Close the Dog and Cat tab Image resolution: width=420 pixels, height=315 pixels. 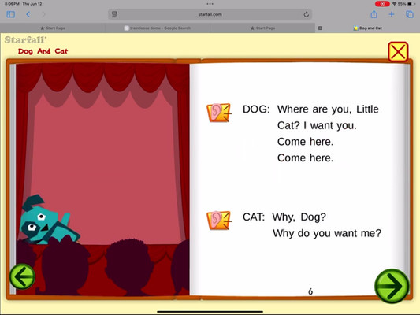point(320,28)
